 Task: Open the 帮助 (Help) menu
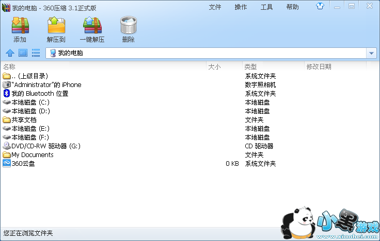coord(293,7)
